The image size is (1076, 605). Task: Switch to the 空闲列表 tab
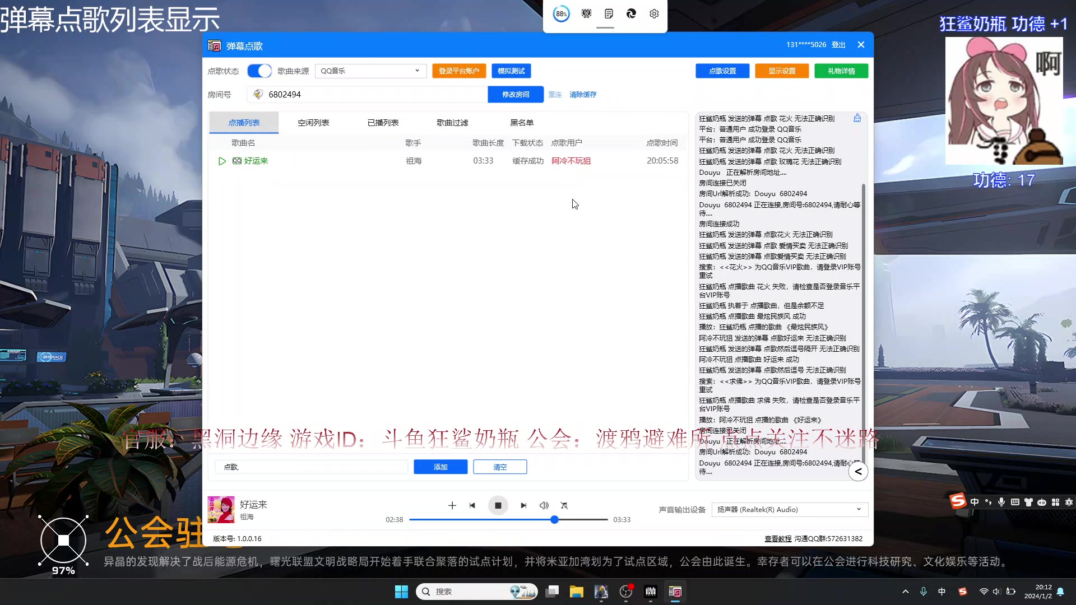tap(313, 123)
